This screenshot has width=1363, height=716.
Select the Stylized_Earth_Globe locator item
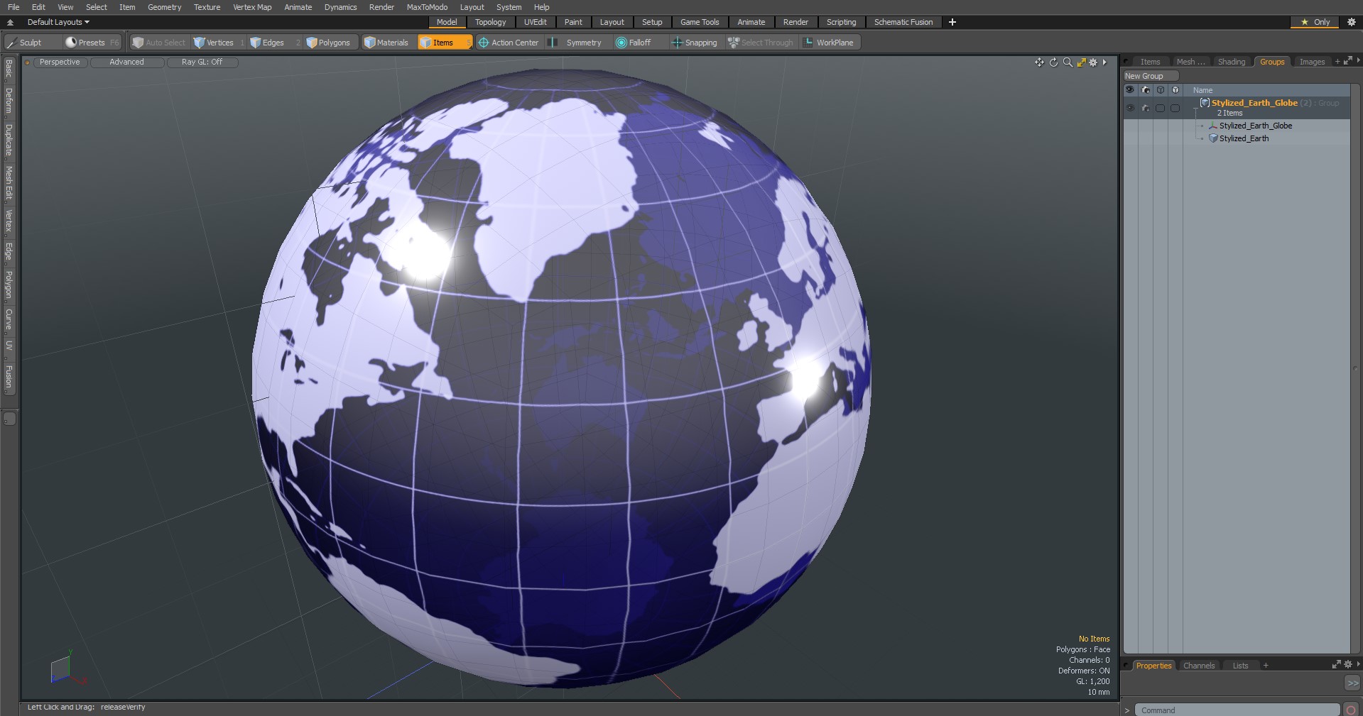tap(1255, 126)
